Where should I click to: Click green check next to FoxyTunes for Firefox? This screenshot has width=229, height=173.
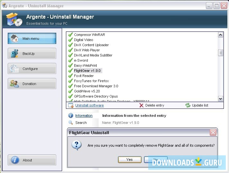click(x=70, y=81)
